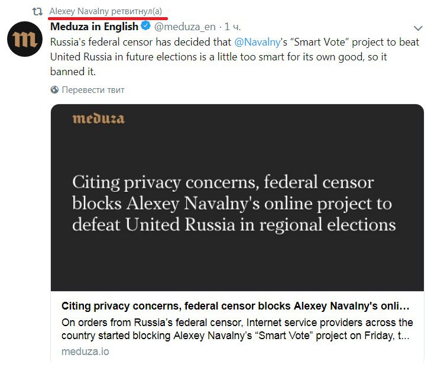Image resolution: width=431 pixels, height=377 pixels.
Task: Open the article preview card image
Action: click(237, 198)
